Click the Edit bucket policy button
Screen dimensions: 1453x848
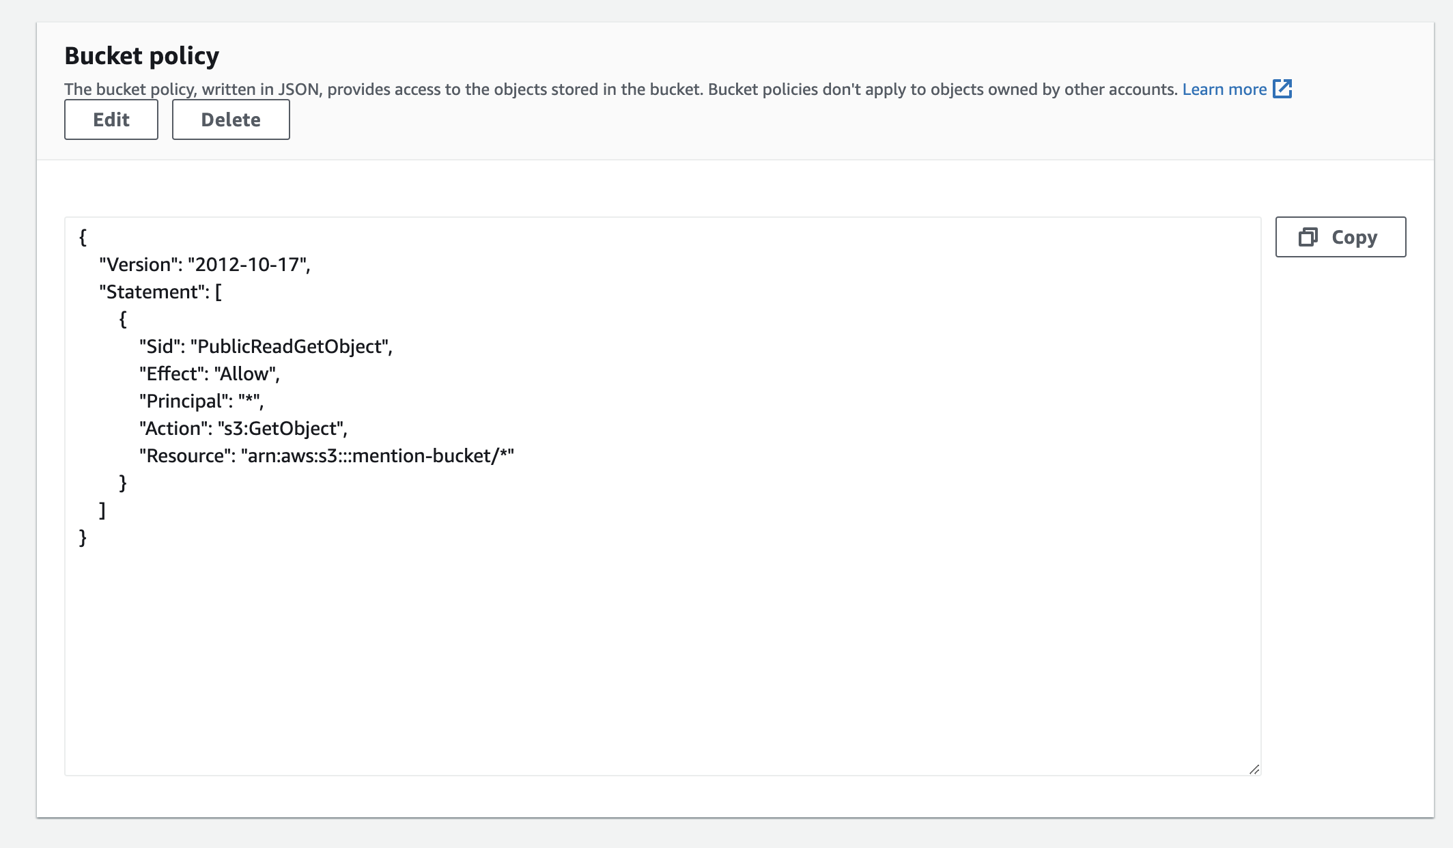pos(111,119)
